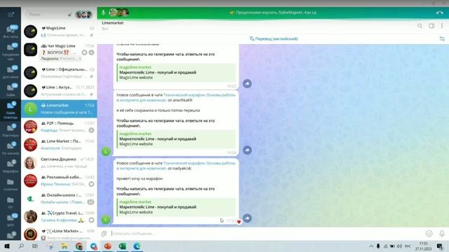Open magiclime.market link in anechka69 message
Viewport: 449px width, 252px height.
(x=135, y=134)
